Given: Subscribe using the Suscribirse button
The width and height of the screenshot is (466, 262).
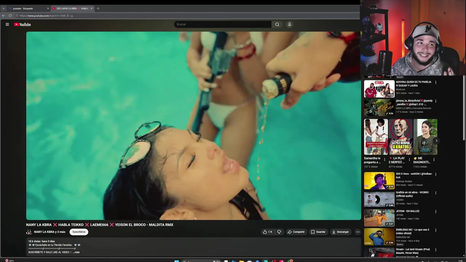Looking at the screenshot, I should click(x=79, y=232).
